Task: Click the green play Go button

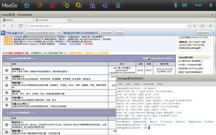Action: pyautogui.click(x=195, y=26)
